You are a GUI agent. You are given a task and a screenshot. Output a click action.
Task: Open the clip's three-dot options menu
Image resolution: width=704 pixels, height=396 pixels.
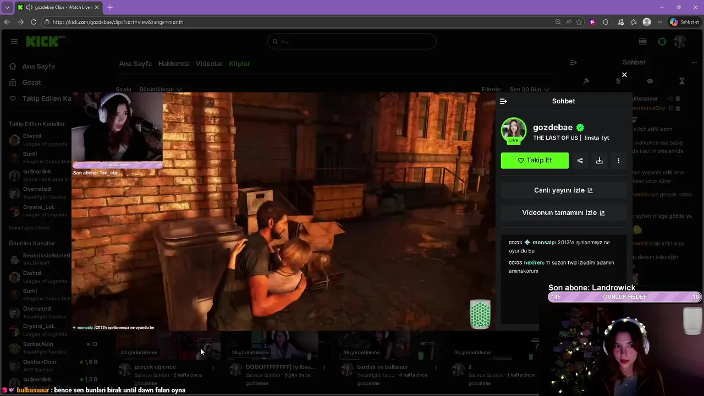coord(618,161)
